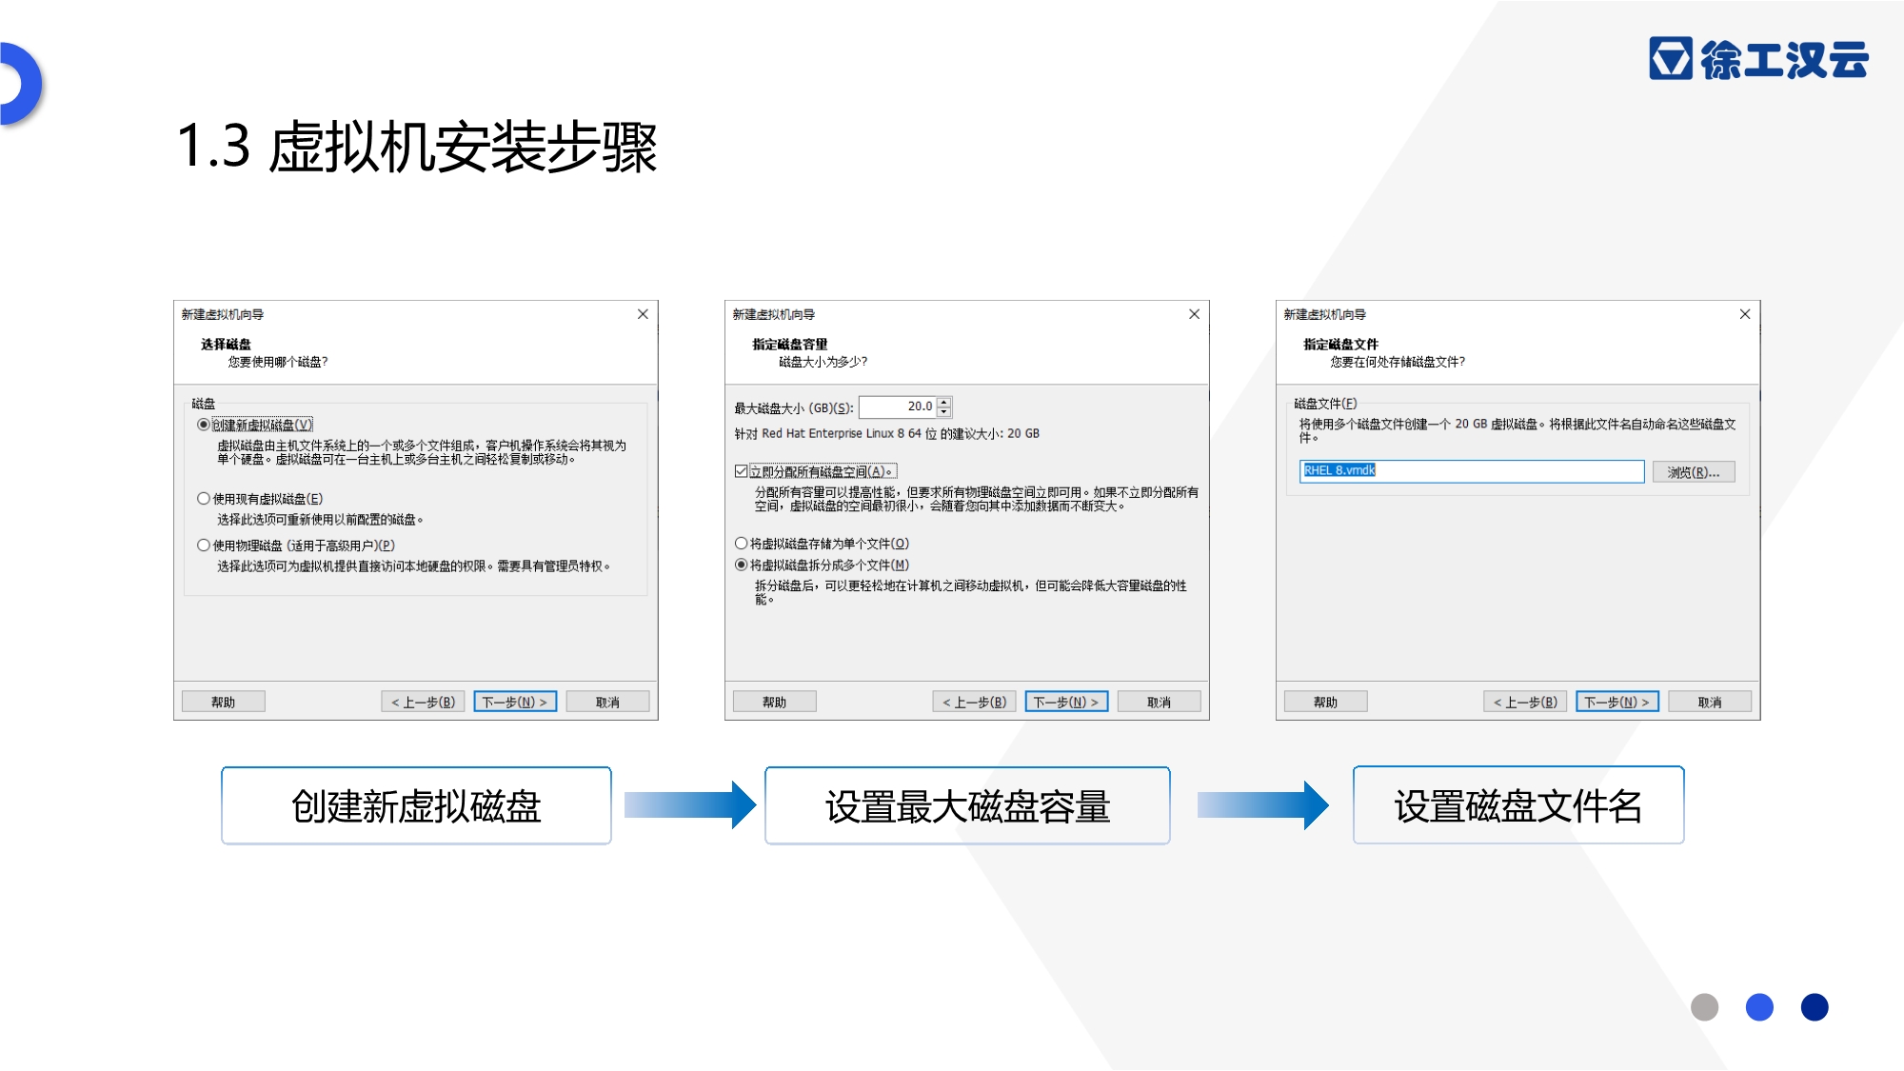The image size is (1904, 1071).
Task: Click the max disk size field
Action: click(897, 407)
